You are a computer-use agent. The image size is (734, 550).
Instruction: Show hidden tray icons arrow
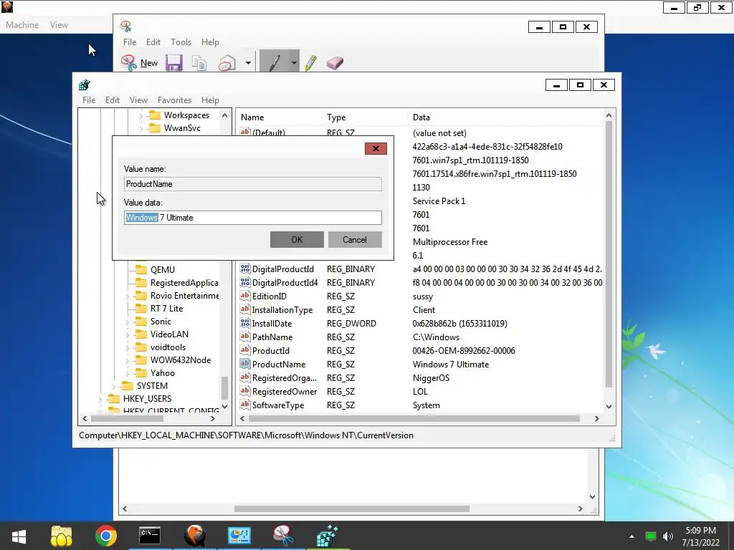631,536
